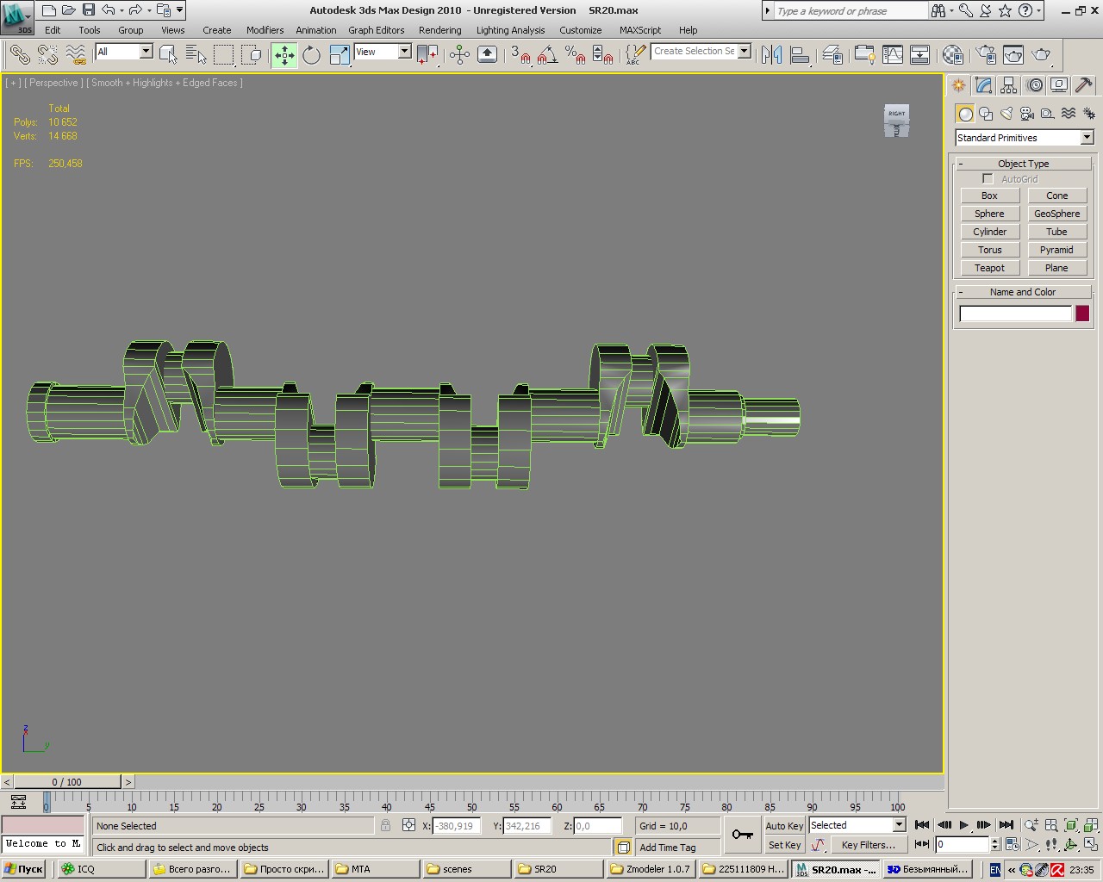Toggle the 3D Snaps button
1103x882 pixels.
pyautogui.click(x=520, y=55)
